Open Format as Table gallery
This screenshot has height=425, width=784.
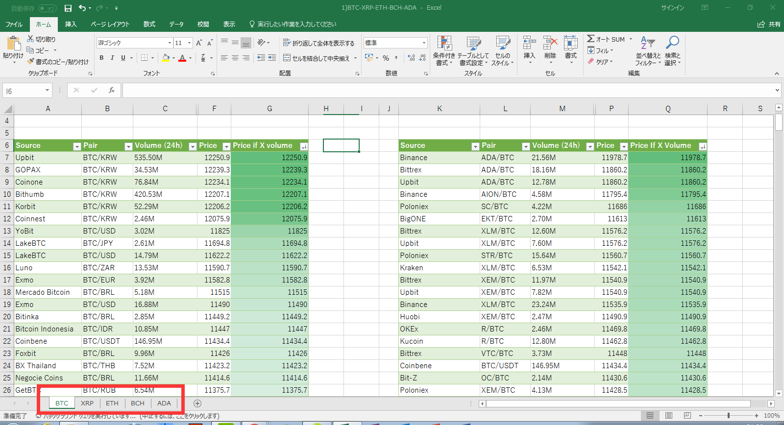point(473,51)
